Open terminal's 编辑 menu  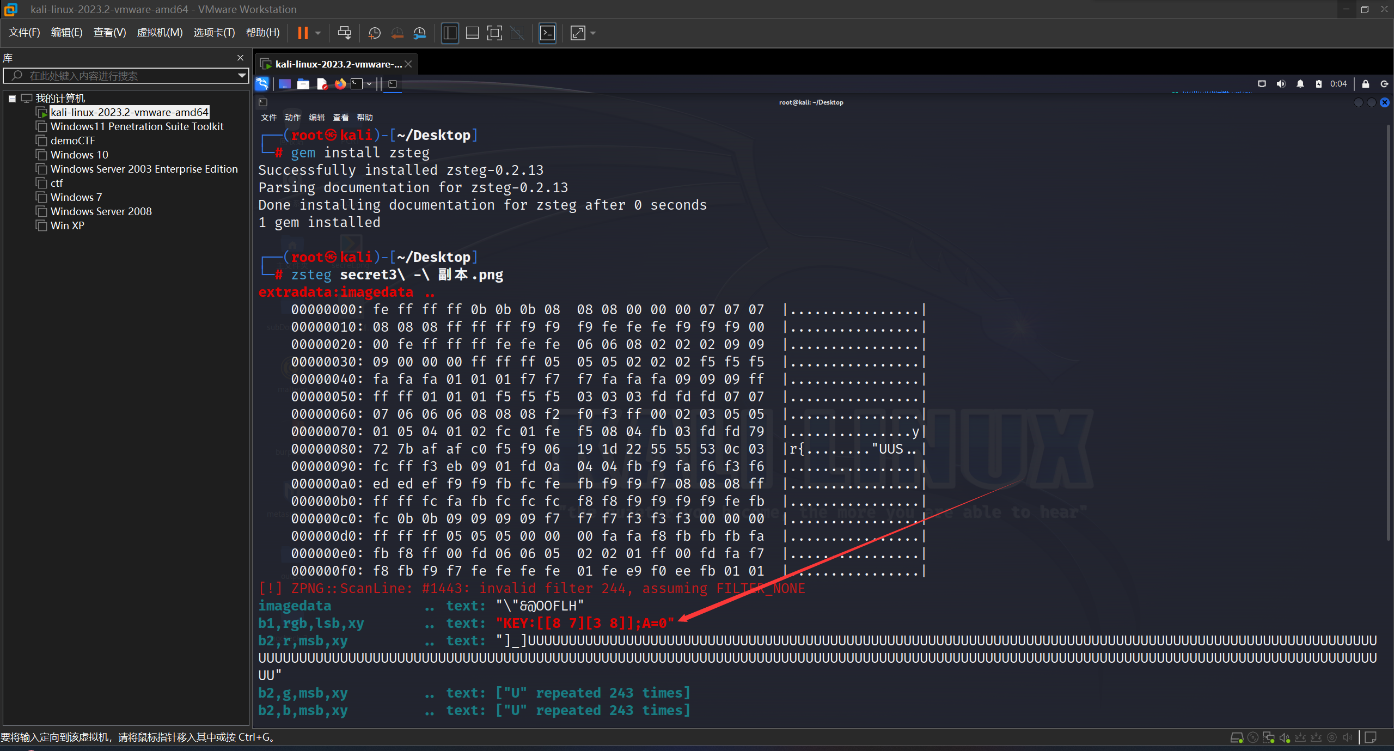316,118
